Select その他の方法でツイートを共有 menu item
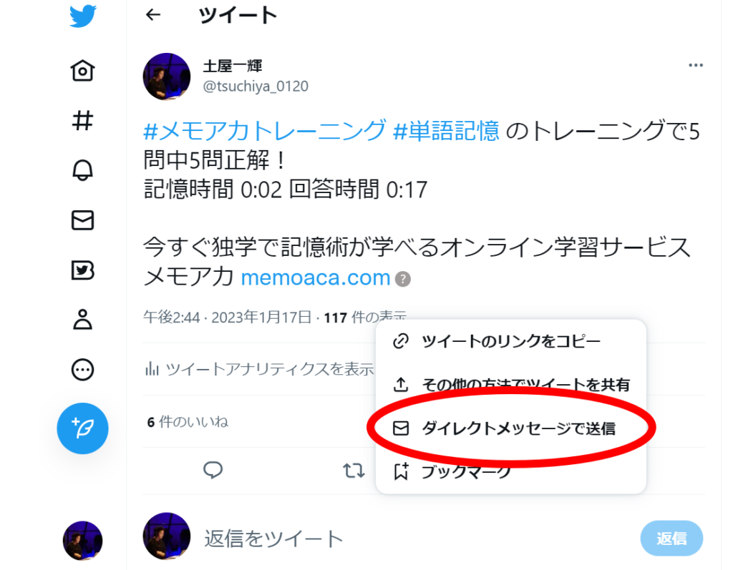The image size is (733, 570). 511,385
